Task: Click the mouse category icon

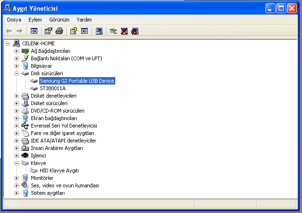Action: 25,133
